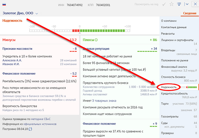The height and width of the screenshot is (138, 199).
Task: Close the company card with the X
Action: pos(195,4)
